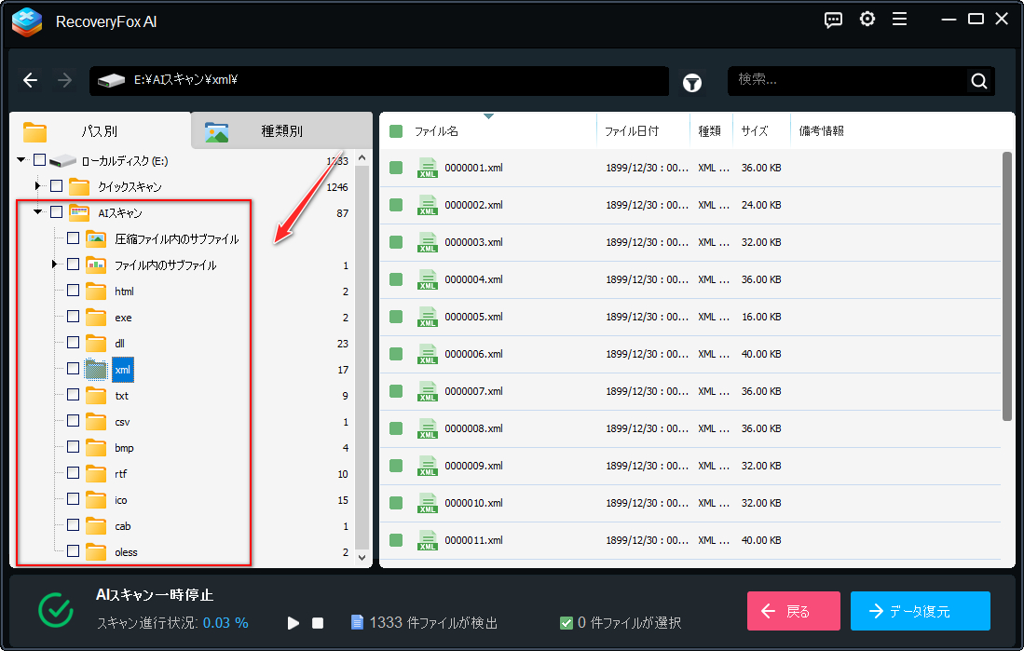
Task: Tick the checkbox for 0000001.xml
Action: pyautogui.click(x=396, y=168)
